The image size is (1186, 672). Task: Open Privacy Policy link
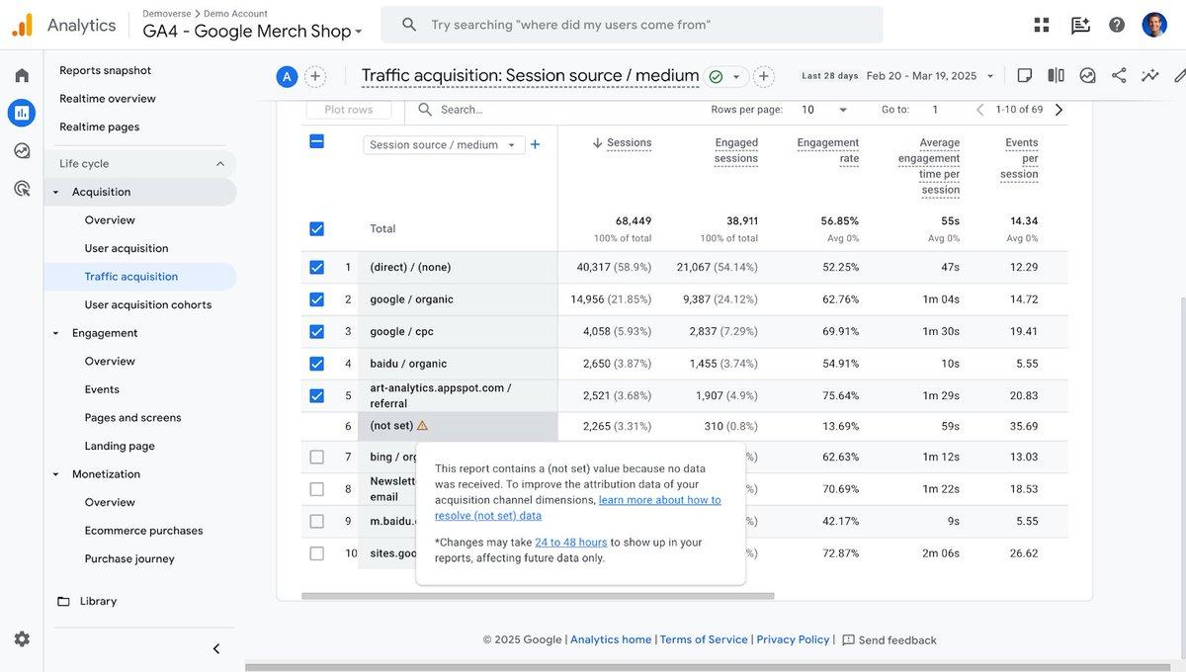click(793, 639)
